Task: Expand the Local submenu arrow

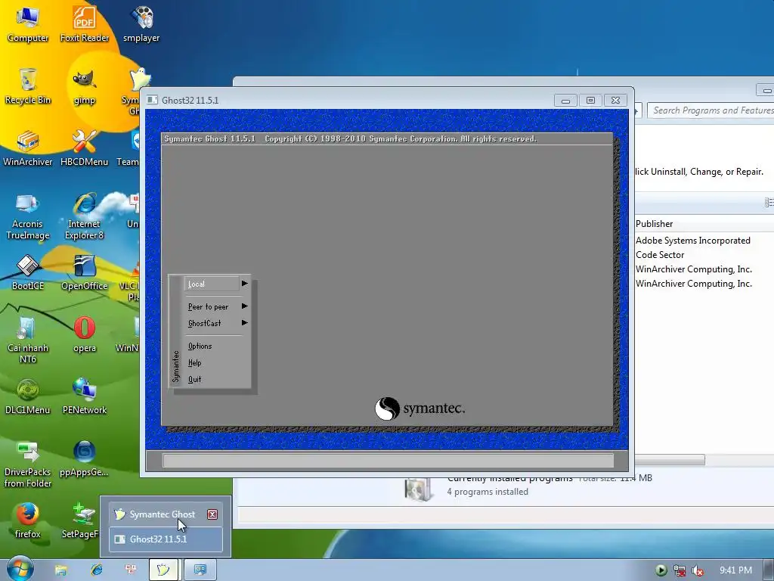Action: point(244,284)
